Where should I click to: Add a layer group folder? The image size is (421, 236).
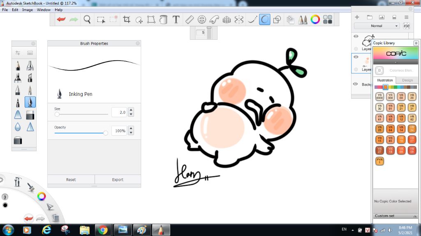coord(370,17)
